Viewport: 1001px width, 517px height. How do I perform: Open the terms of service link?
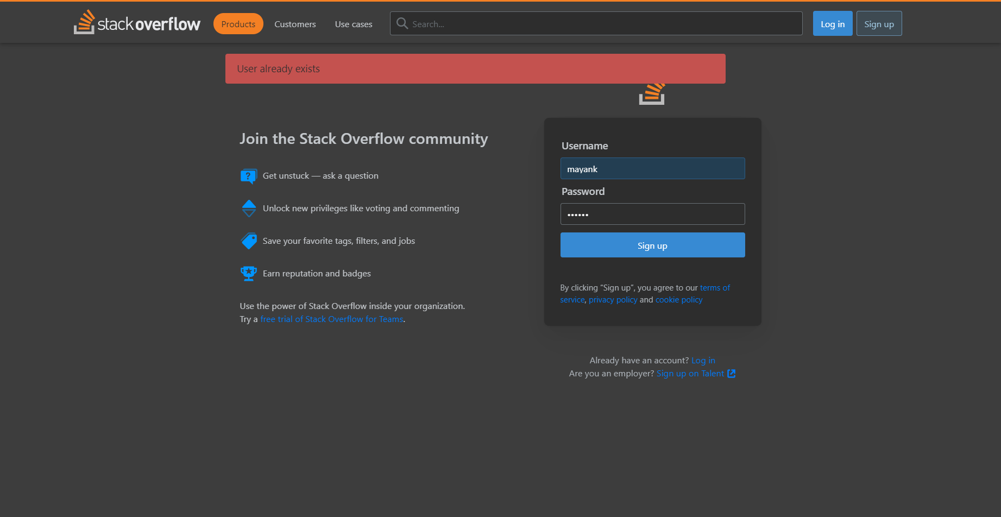[x=715, y=287]
